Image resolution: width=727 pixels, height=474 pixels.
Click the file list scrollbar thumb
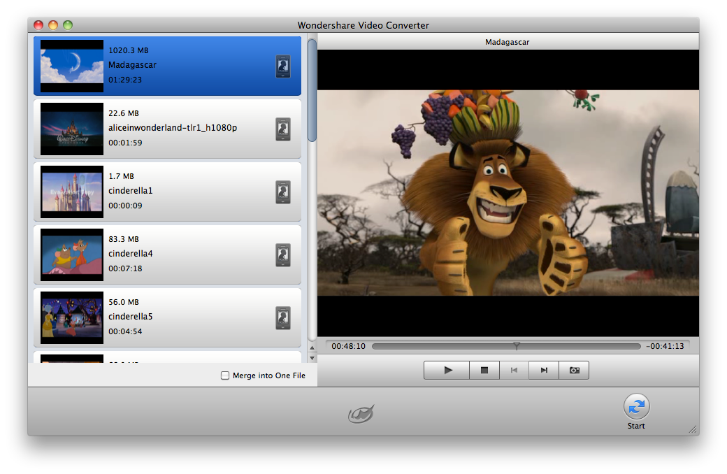pyautogui.click(x=312, y=90)
